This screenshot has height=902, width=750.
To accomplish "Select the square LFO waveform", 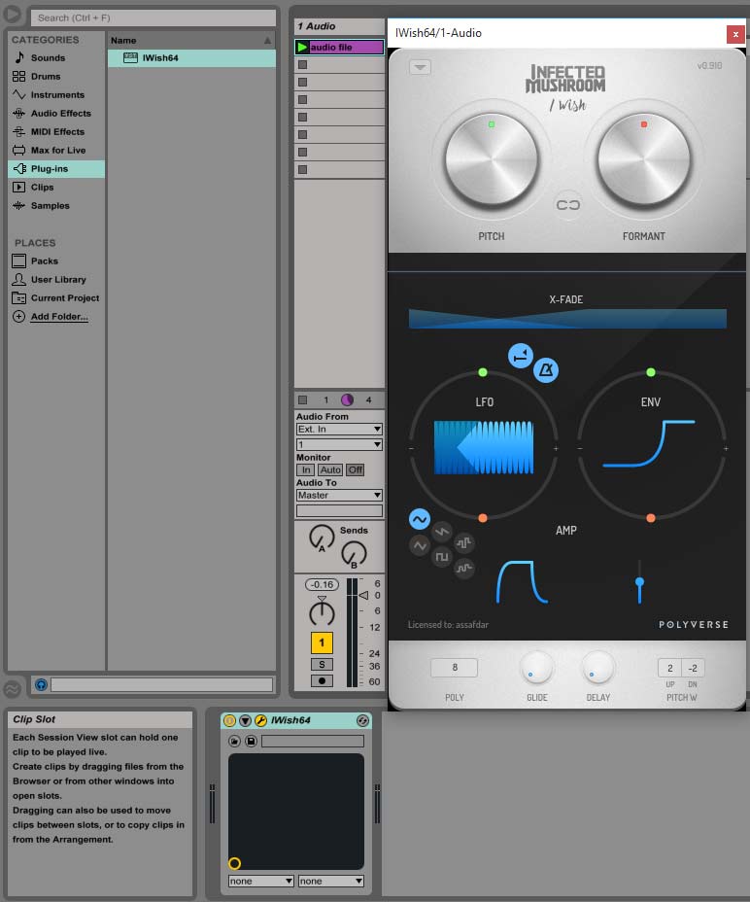I will tap(442, 558).
